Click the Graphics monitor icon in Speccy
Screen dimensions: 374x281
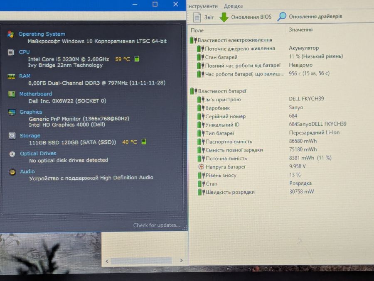[12, 112]
